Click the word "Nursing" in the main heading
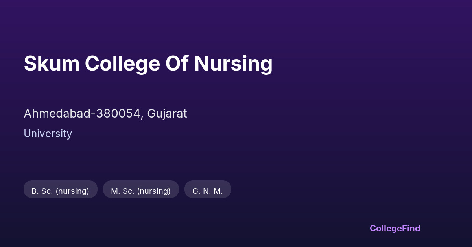 point(233,64)
